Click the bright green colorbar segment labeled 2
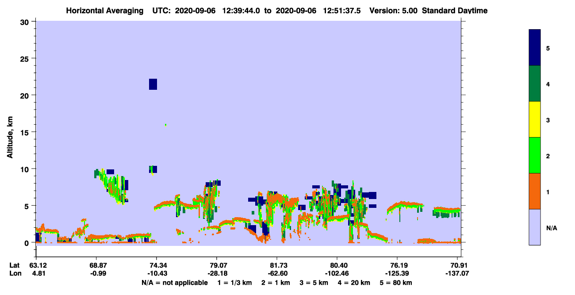Screen dimensions: 575x295 (x=535, y=155)
